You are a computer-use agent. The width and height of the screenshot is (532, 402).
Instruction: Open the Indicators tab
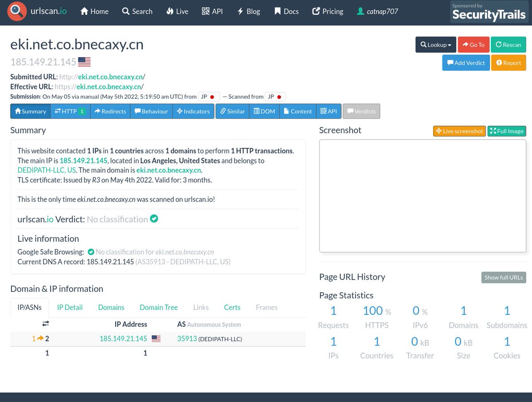[x=193, y=111]
